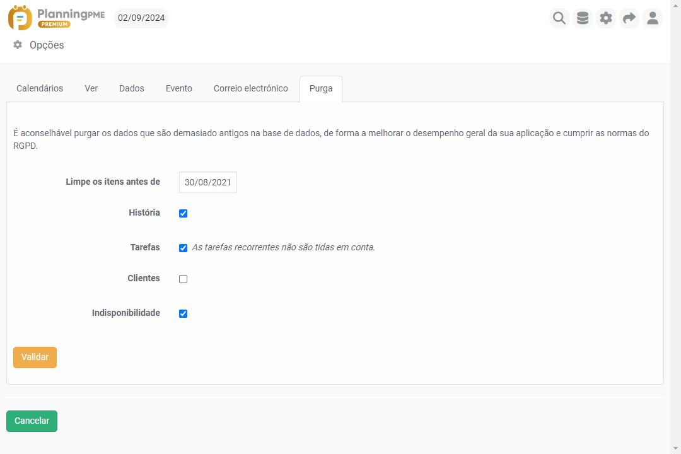Viewport: 681px width, 454px height.
Task: Open the user profile icon
Action: pyautogui.click(x=653, y=18)
